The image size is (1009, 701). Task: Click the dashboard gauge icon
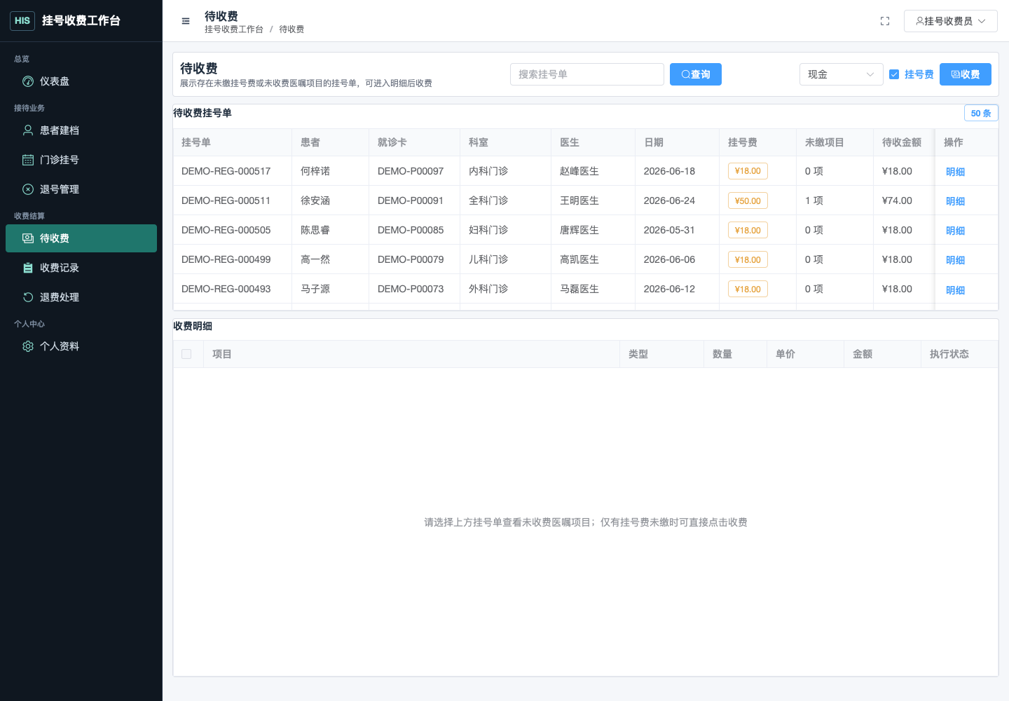[x=28, y=81]
